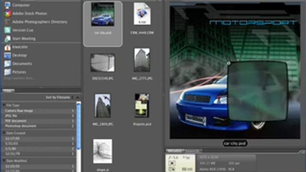The height and width of the screenshot is (172, 306).
Task: Click the white balance icon in metadata placard
Action: coord(172,169)
